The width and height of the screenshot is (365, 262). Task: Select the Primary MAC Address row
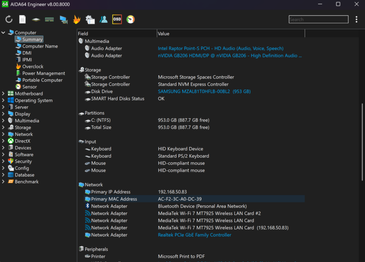pyautogui.click(x=194, y=199)
